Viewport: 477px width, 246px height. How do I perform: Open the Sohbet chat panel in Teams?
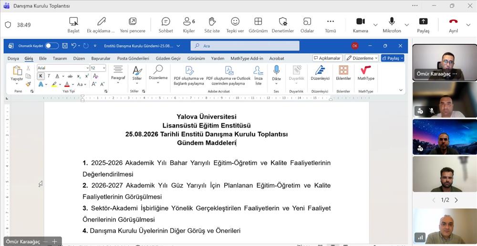click(166, 25)
